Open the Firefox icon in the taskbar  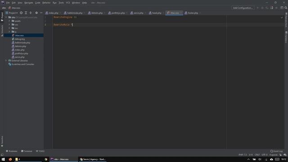pyautogui.click(x=10, y=159)
